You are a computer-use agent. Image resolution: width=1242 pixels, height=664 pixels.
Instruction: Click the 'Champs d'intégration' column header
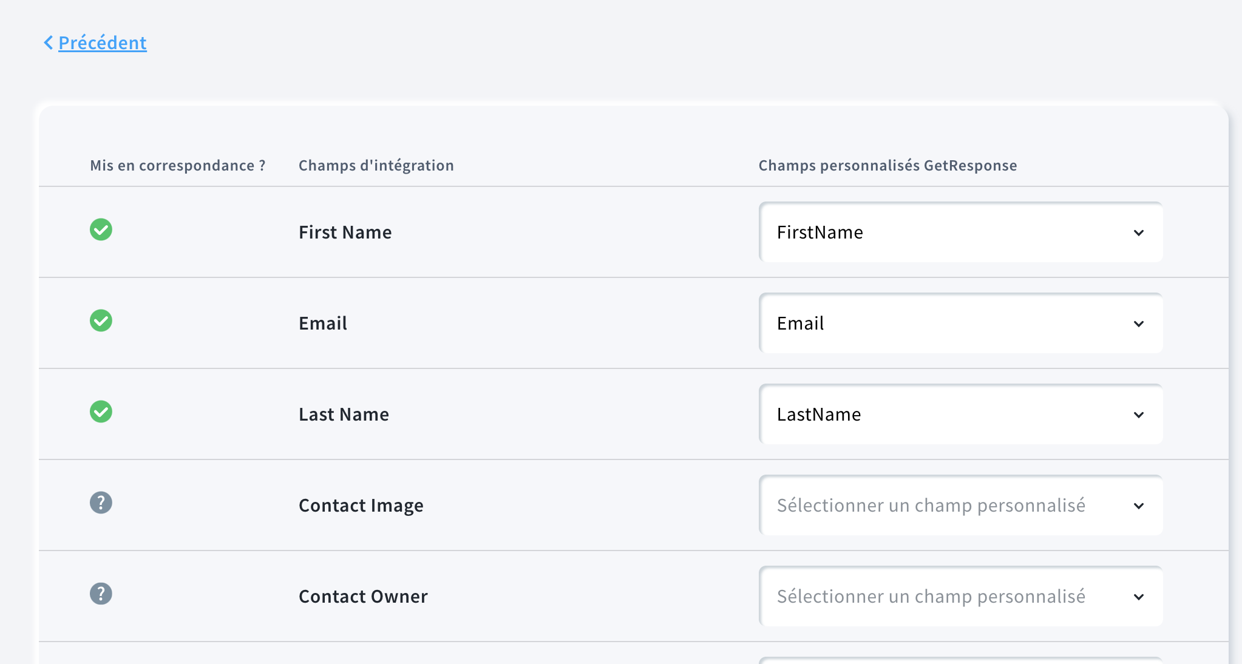tap(376, 166)
